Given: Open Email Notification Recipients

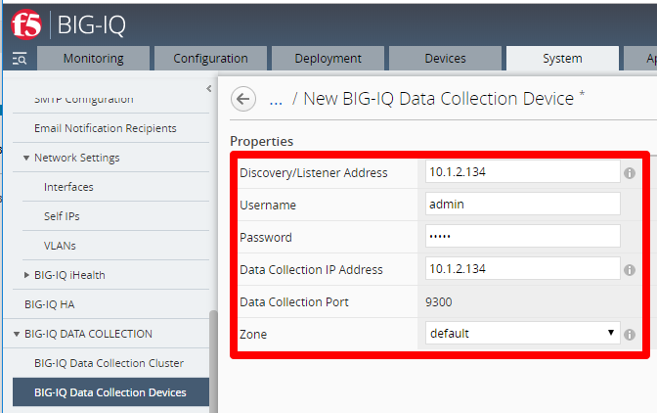Looking at the screenshot, I should (x=106, y=128).
